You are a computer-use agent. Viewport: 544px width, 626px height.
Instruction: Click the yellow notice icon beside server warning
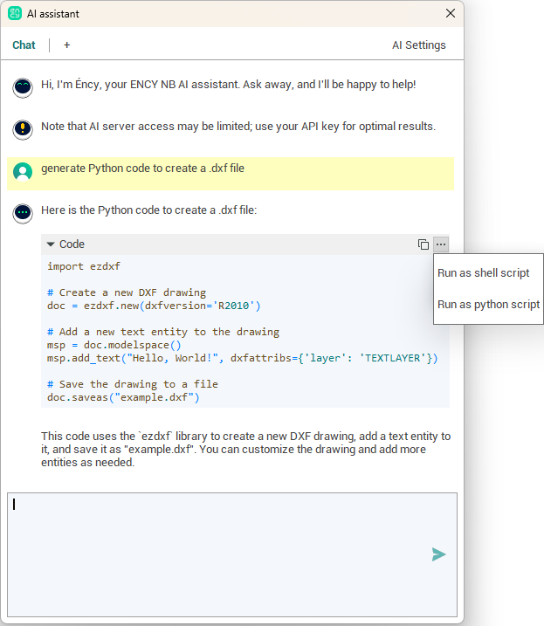coord(23,128)
